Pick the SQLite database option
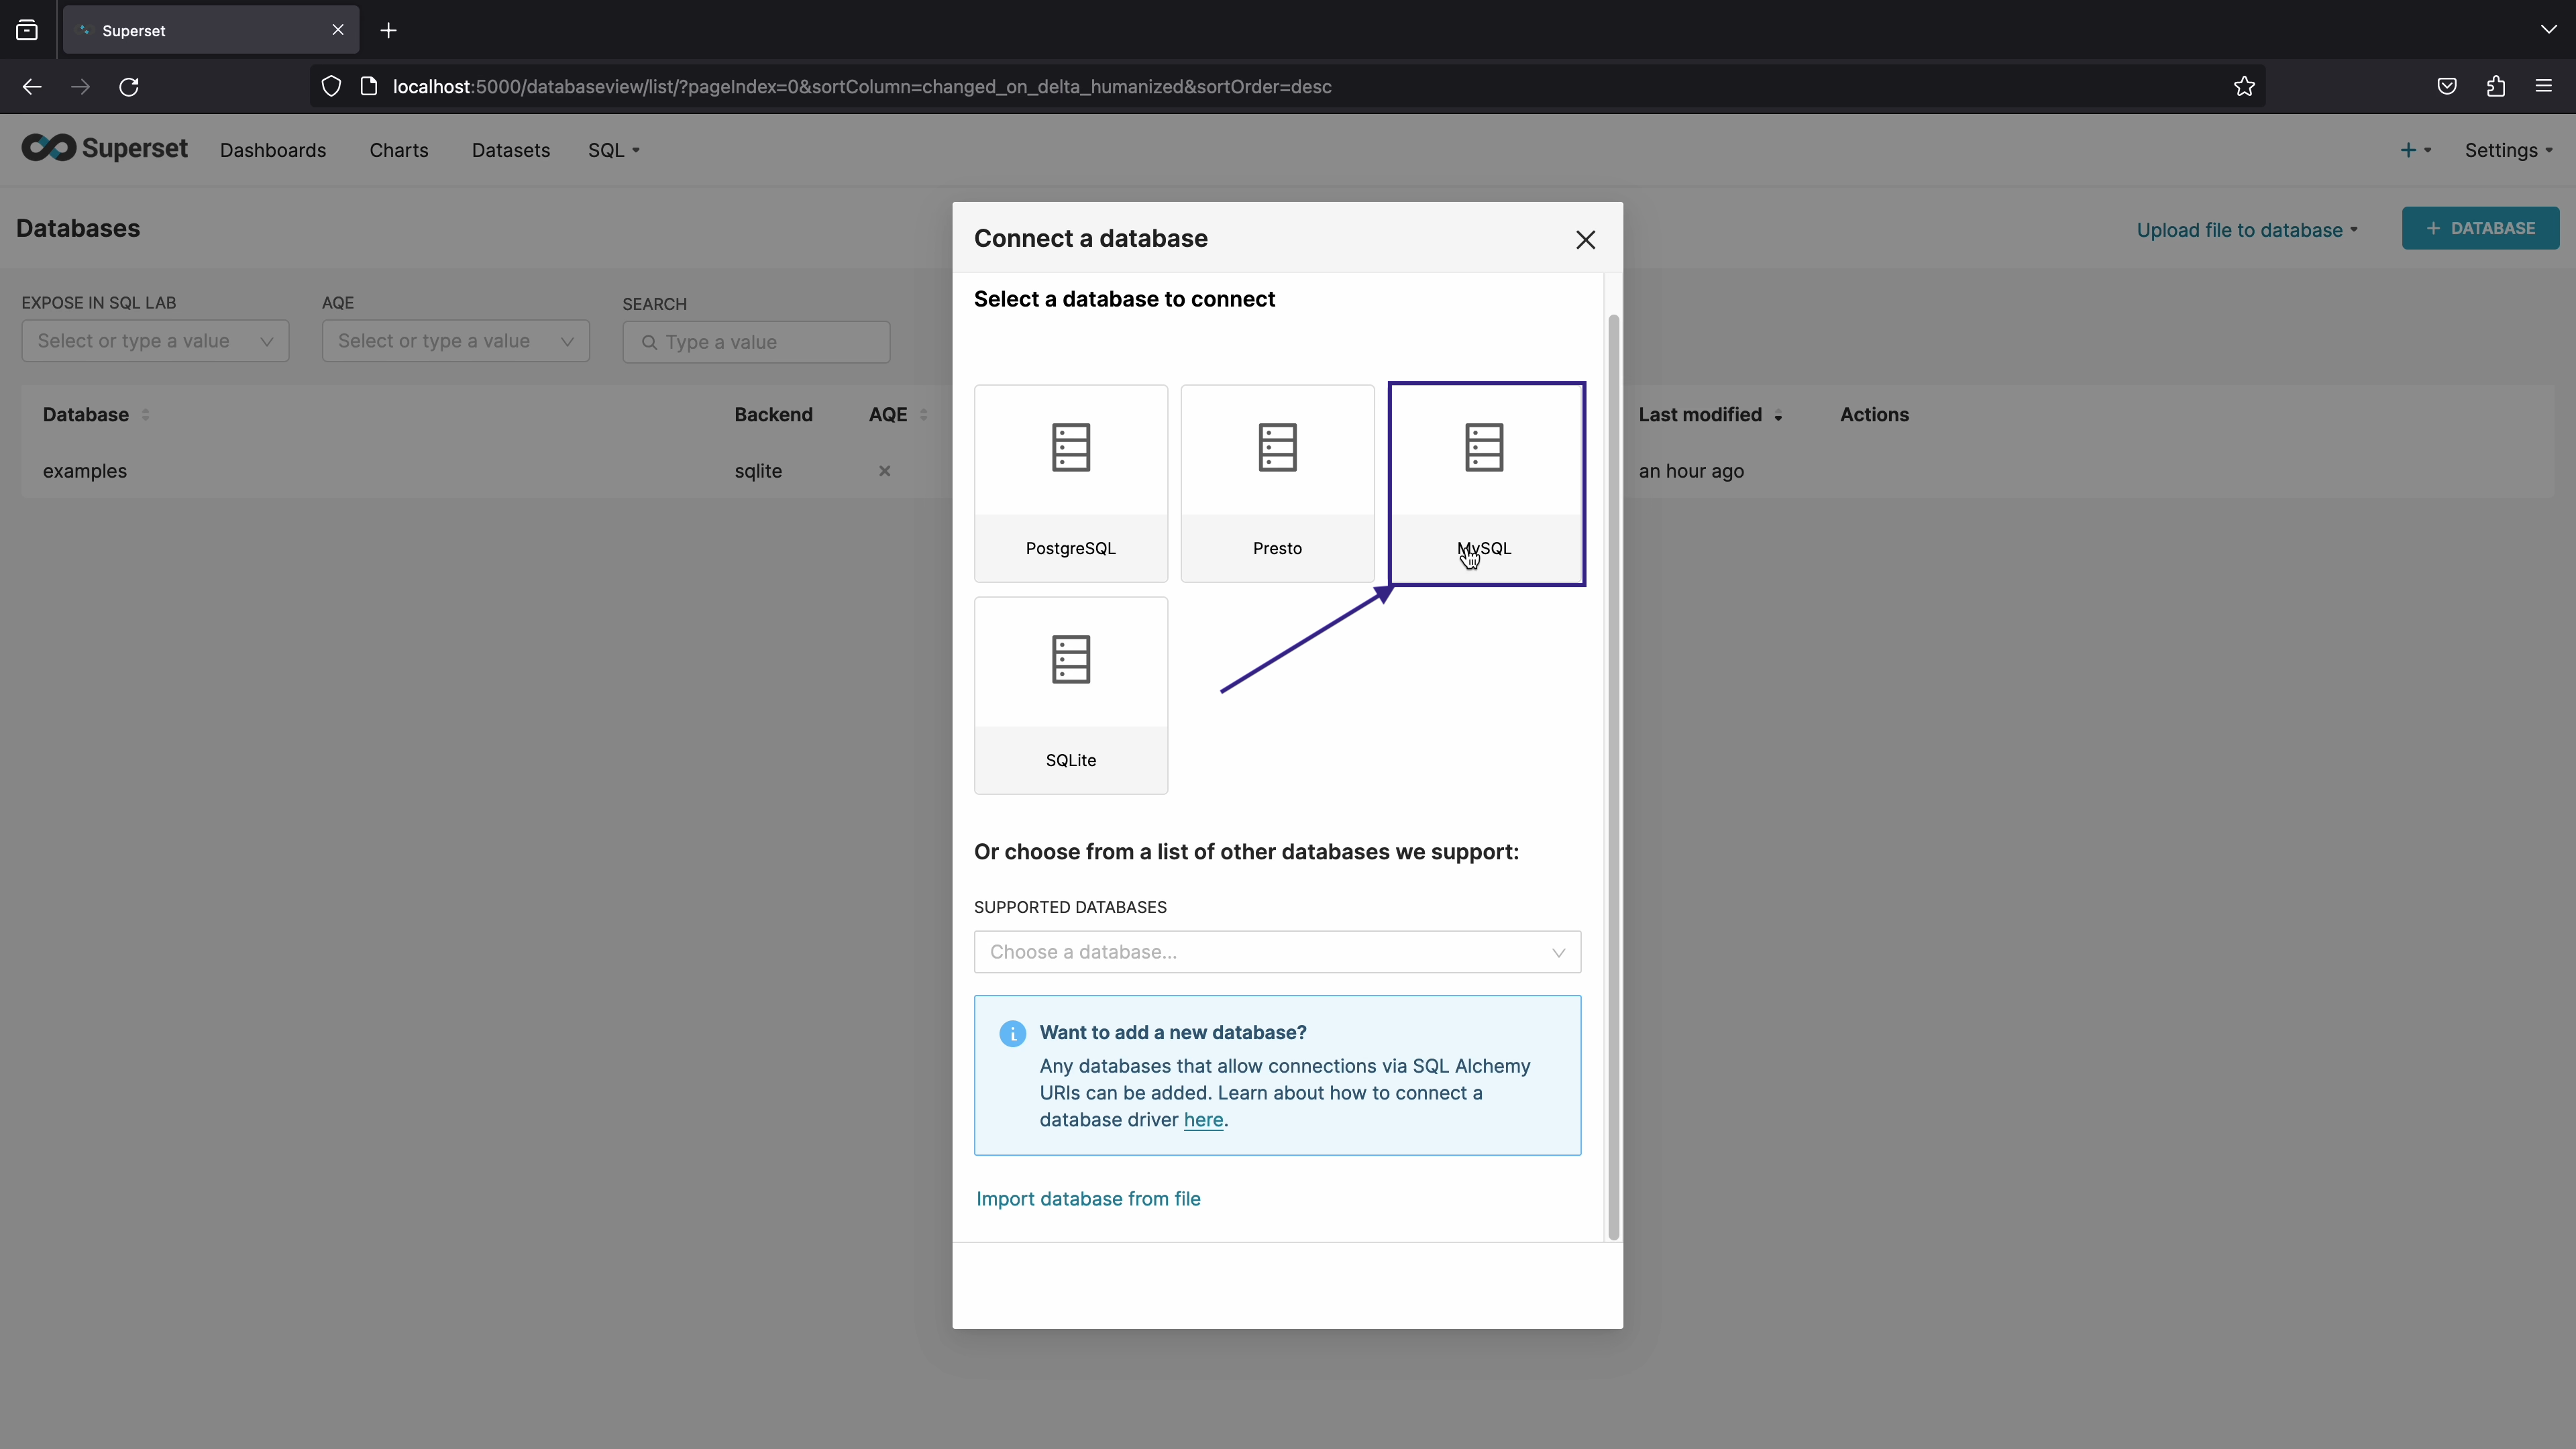 [x=1070, y=695]
